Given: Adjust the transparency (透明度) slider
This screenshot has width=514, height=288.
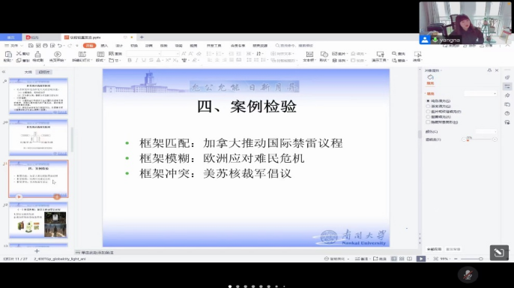Looking at the screenshot, I should pyautogui.click(x=480, y=139).
